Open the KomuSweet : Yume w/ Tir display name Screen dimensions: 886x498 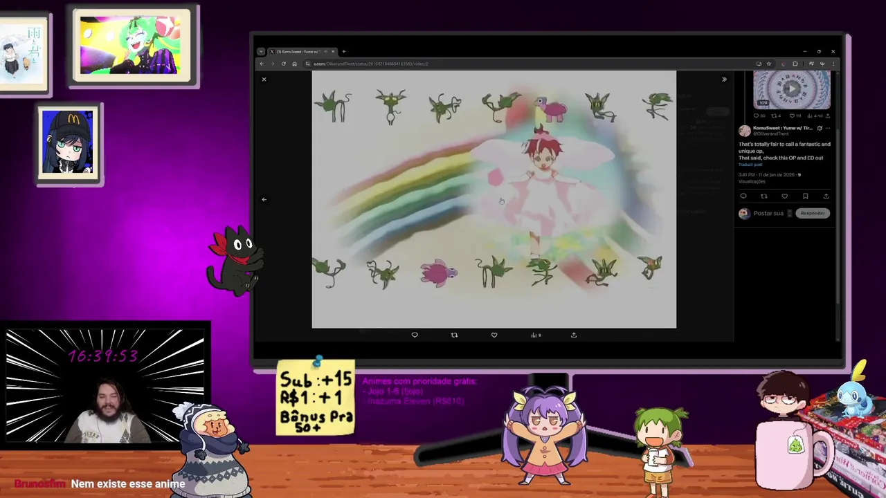pos(783,128)
